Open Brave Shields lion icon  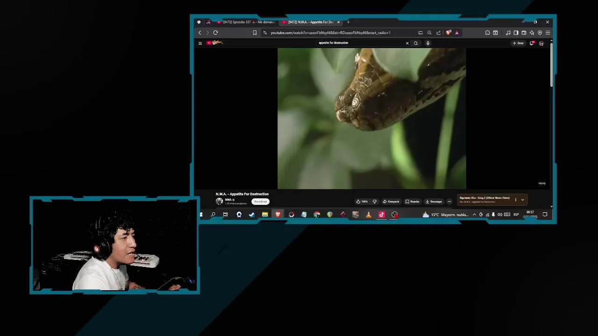(x=448, y=33)
